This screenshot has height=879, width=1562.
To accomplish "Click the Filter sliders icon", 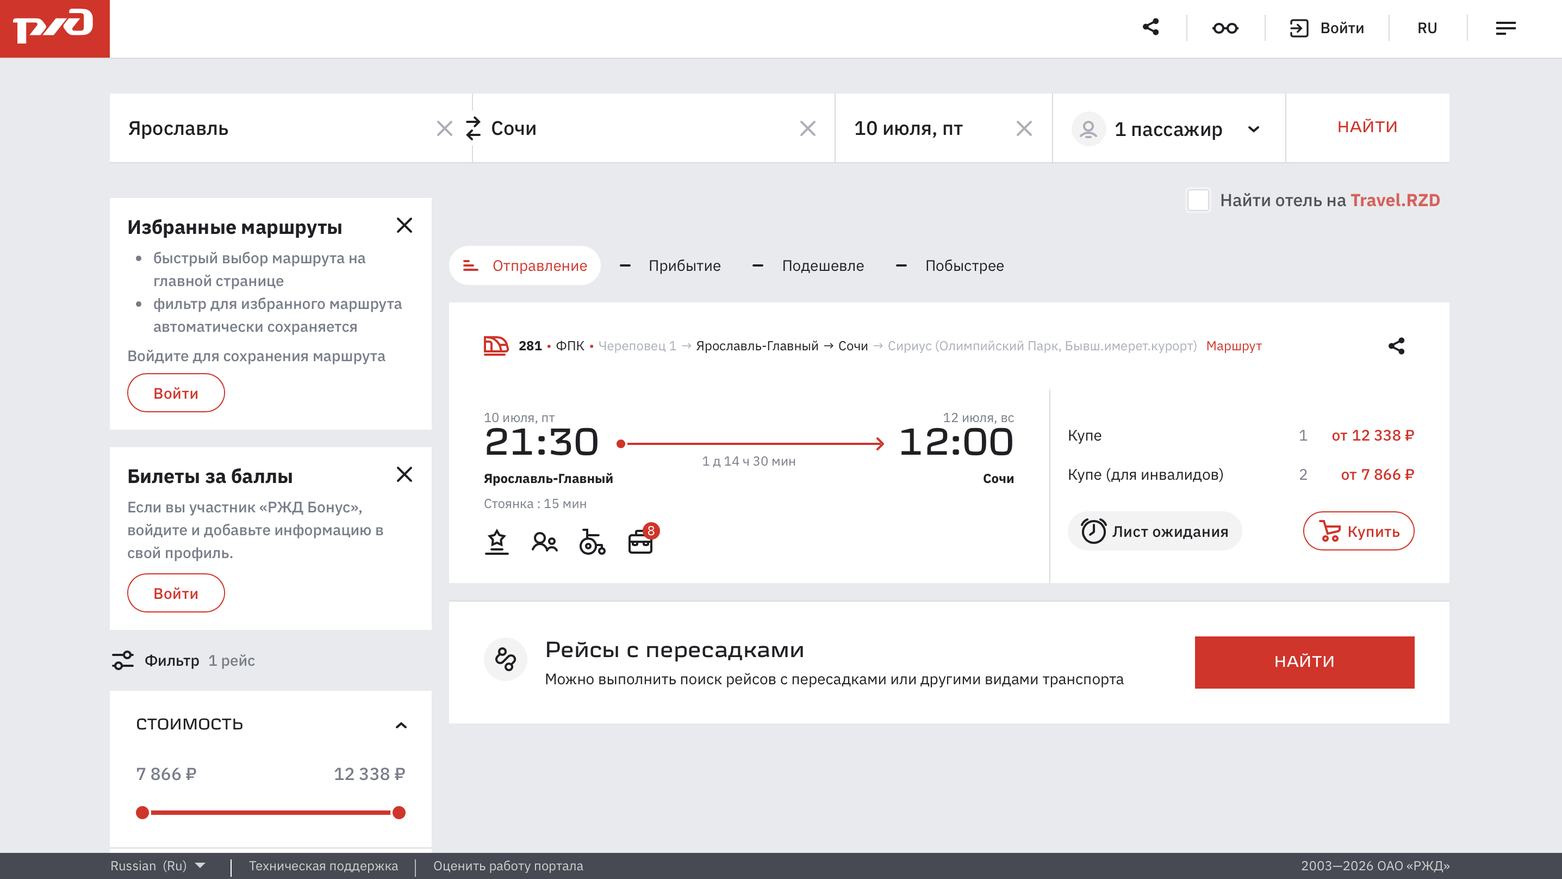I will [122, 660].
